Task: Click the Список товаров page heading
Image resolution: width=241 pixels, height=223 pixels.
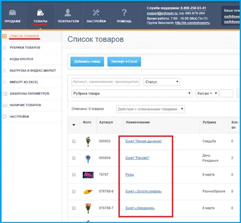Action: click(x=96, y=39)
